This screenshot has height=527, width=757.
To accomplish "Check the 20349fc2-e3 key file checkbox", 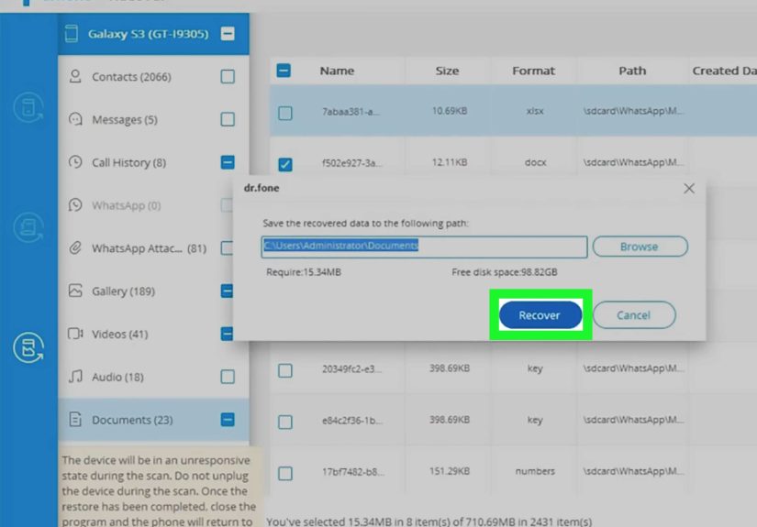I will [x=284, y=370].
